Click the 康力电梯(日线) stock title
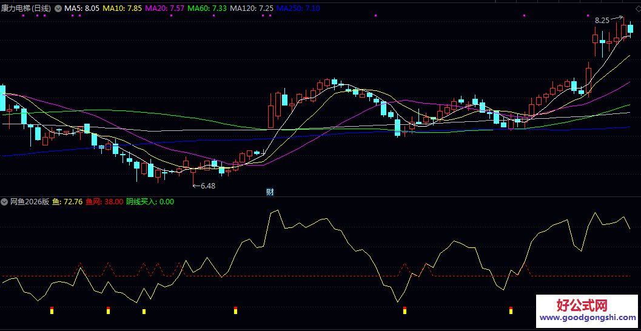641x331 pixels. click(26, 8)
